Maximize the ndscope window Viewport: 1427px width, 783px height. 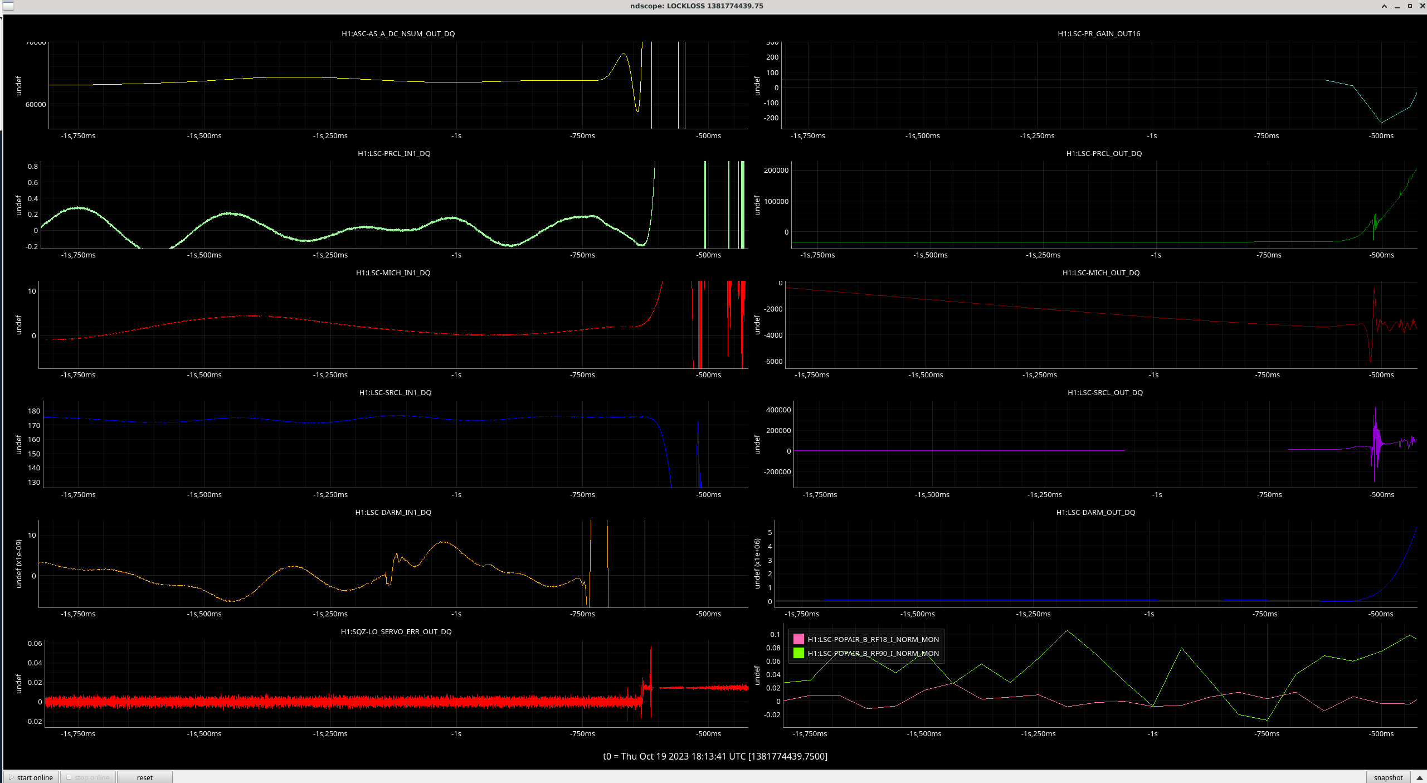tap(1410, 6)
